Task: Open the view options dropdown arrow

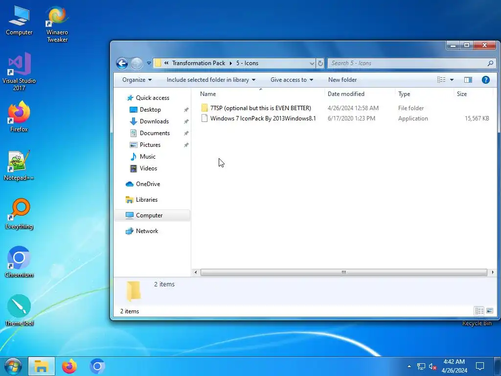Action: tap(452, 80)
